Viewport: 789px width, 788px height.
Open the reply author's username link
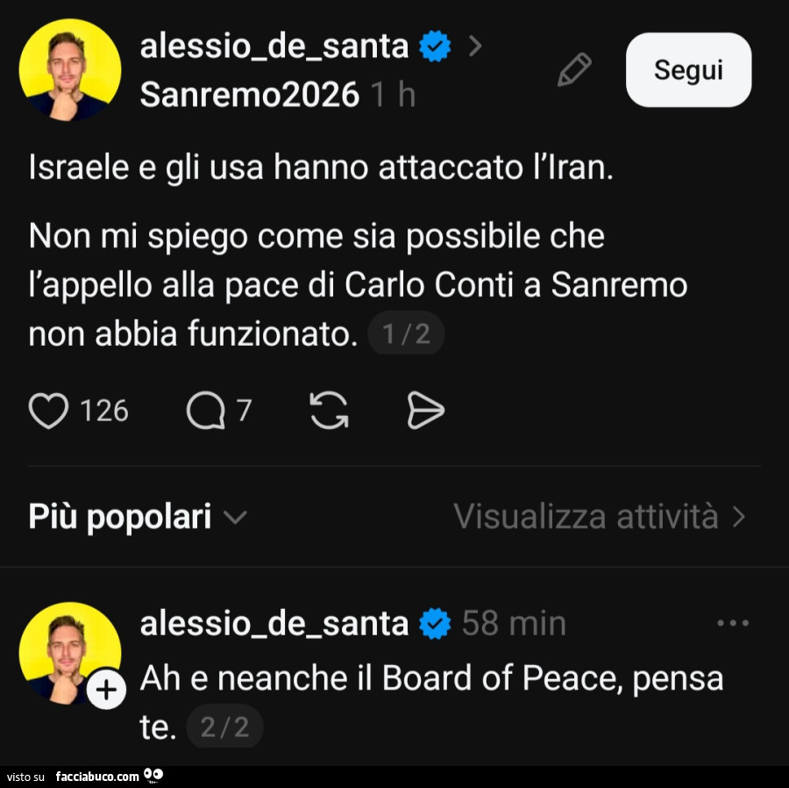274,624
